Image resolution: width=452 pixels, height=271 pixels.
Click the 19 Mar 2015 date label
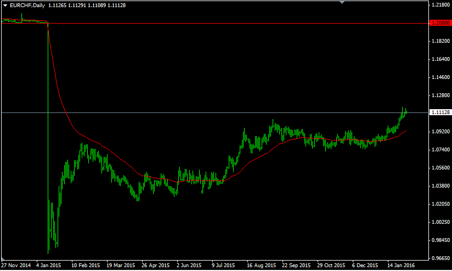[x=121, y=265]
